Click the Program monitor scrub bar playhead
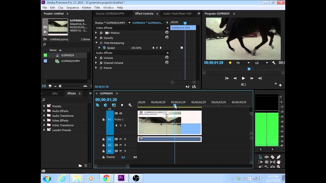326x183 pixels. (249, 69)
